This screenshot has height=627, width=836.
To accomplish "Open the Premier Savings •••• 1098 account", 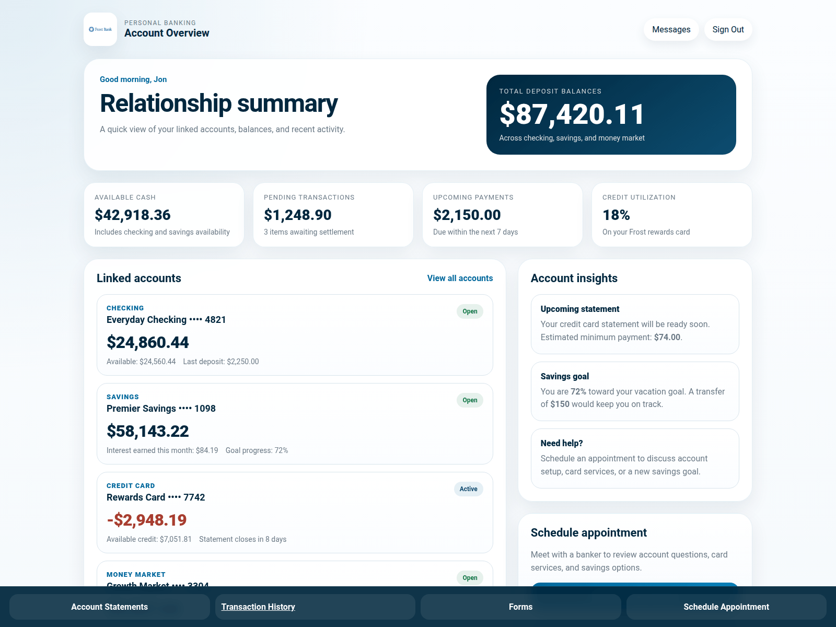I will (295, 424).
